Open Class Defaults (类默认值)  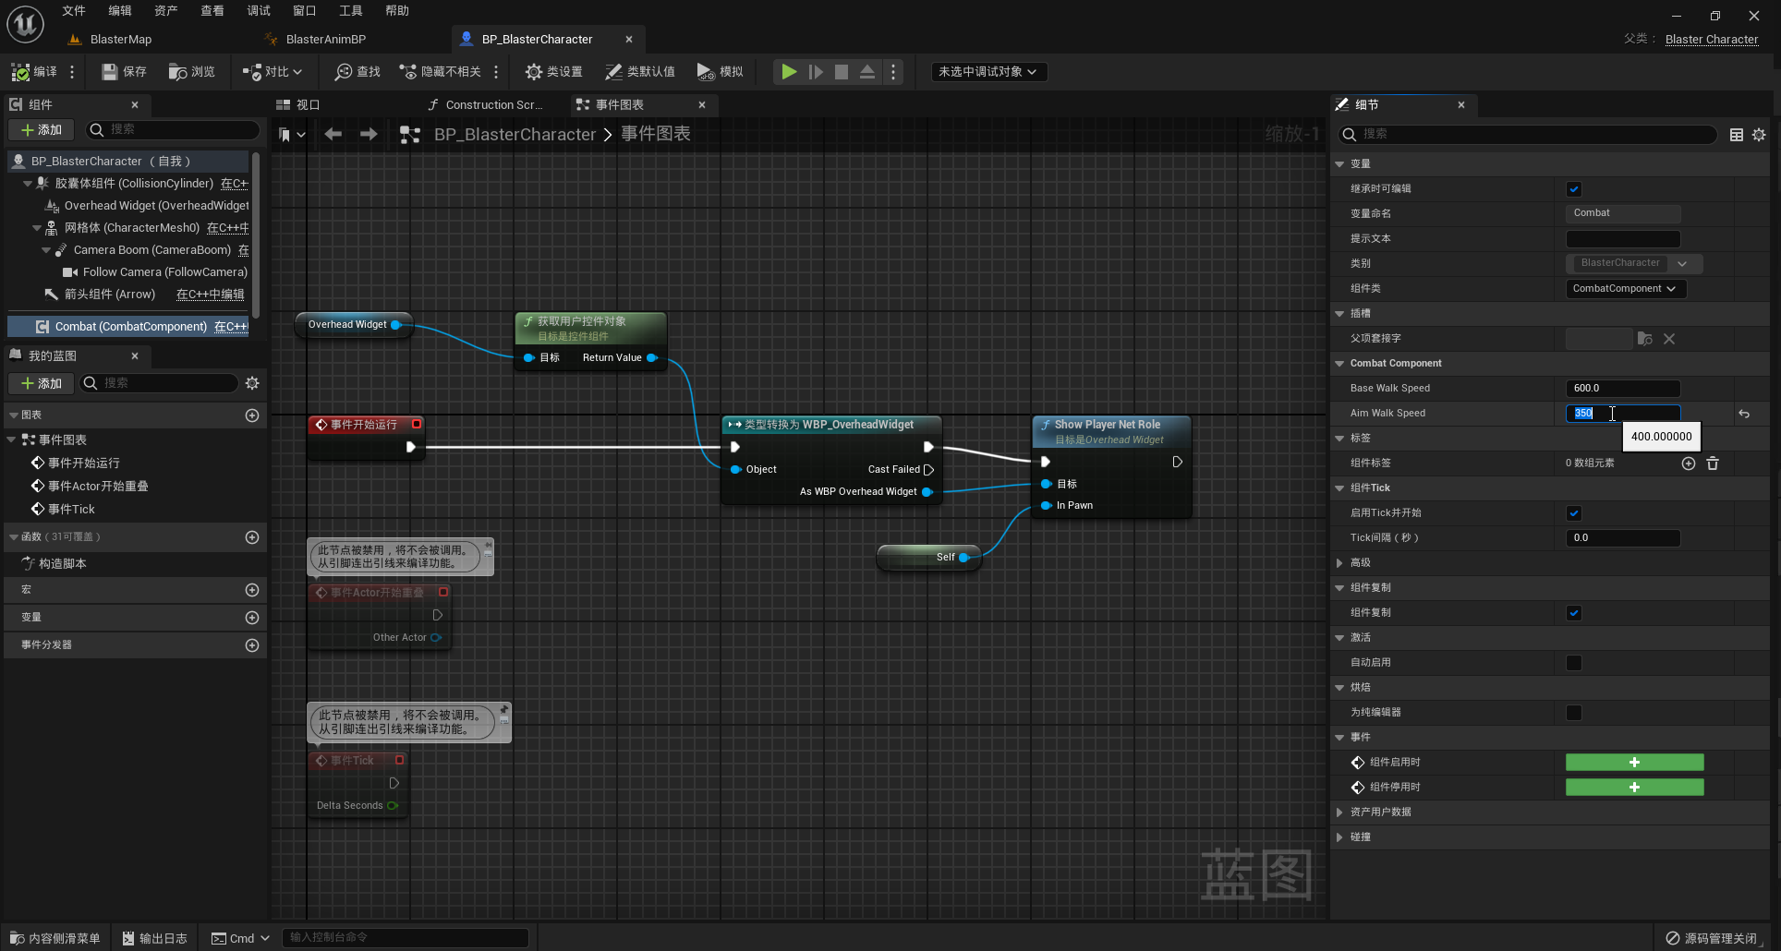click(x=639, y=72)
